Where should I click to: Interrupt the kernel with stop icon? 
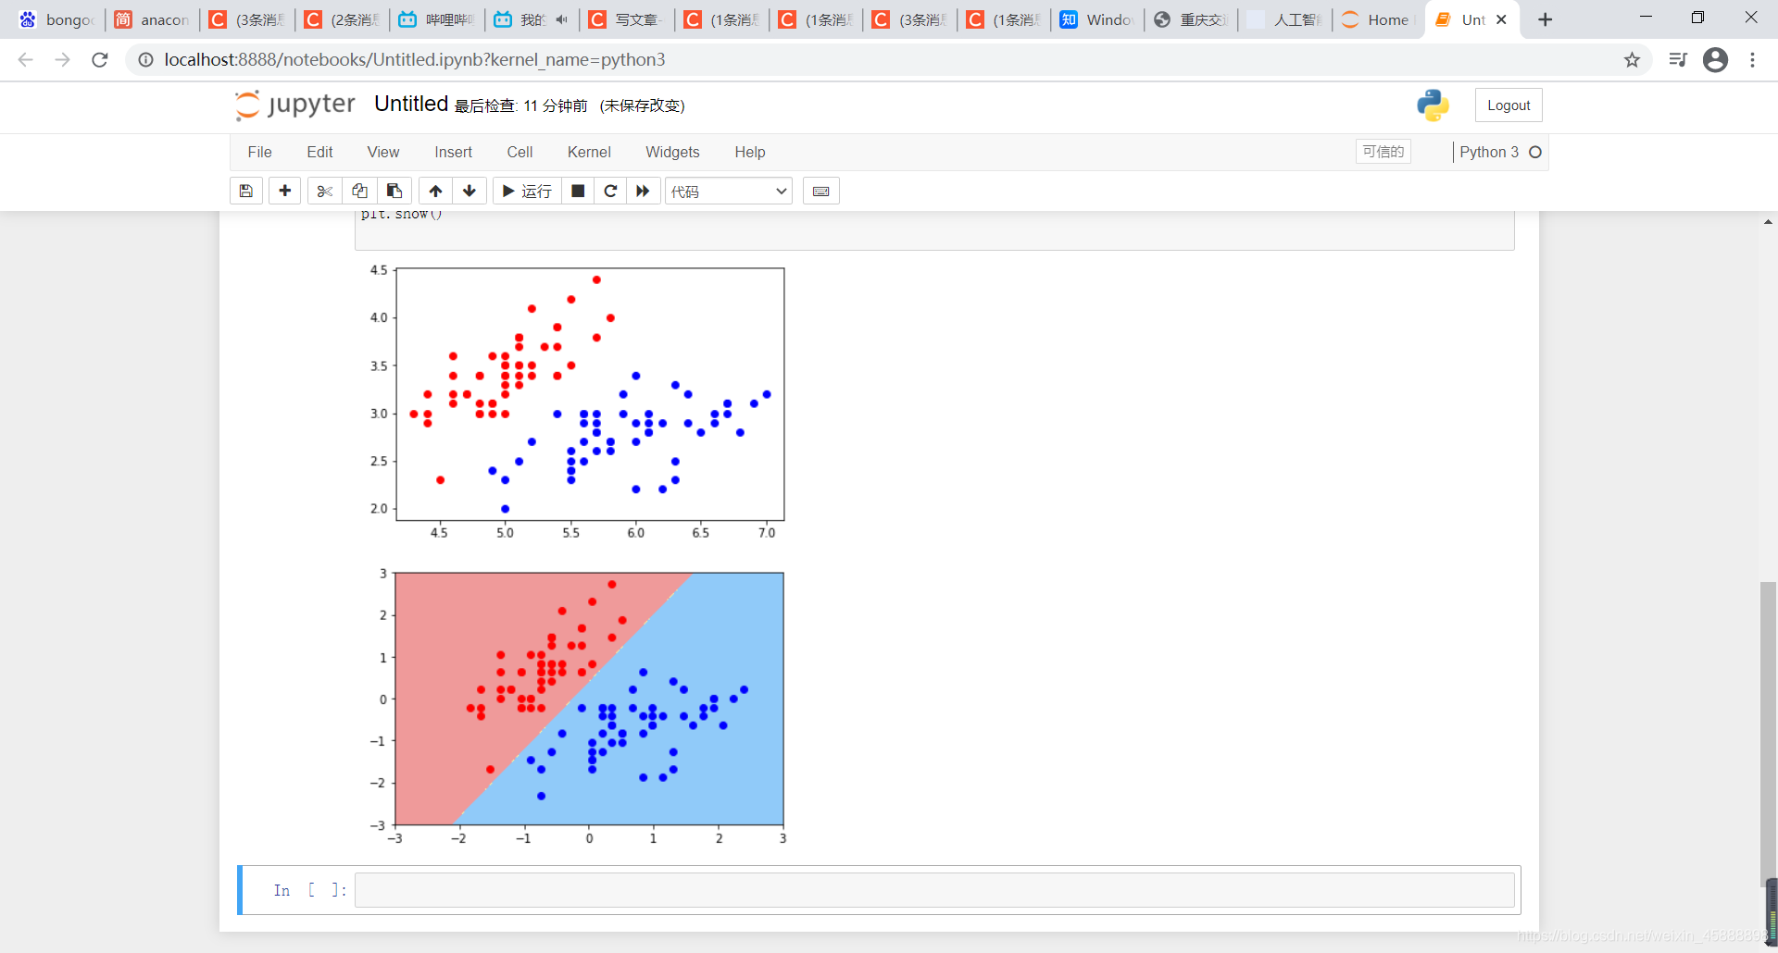[578, 191]
